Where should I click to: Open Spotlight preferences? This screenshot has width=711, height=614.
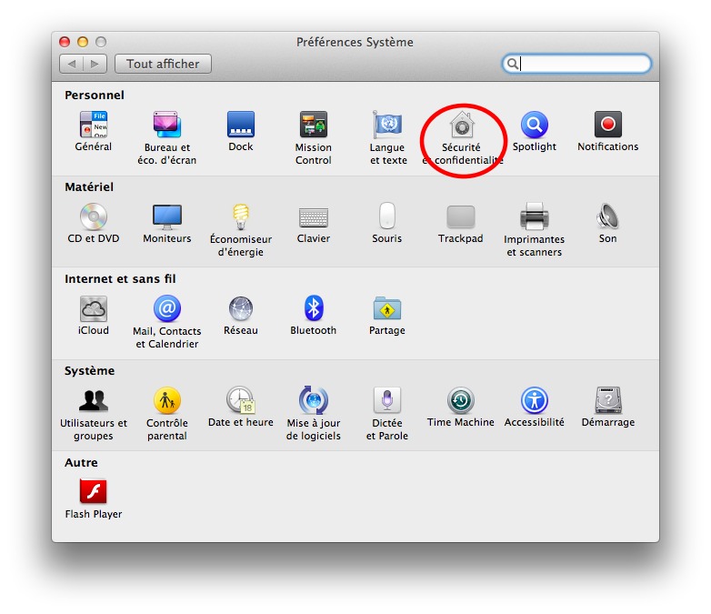coord(534,126)
